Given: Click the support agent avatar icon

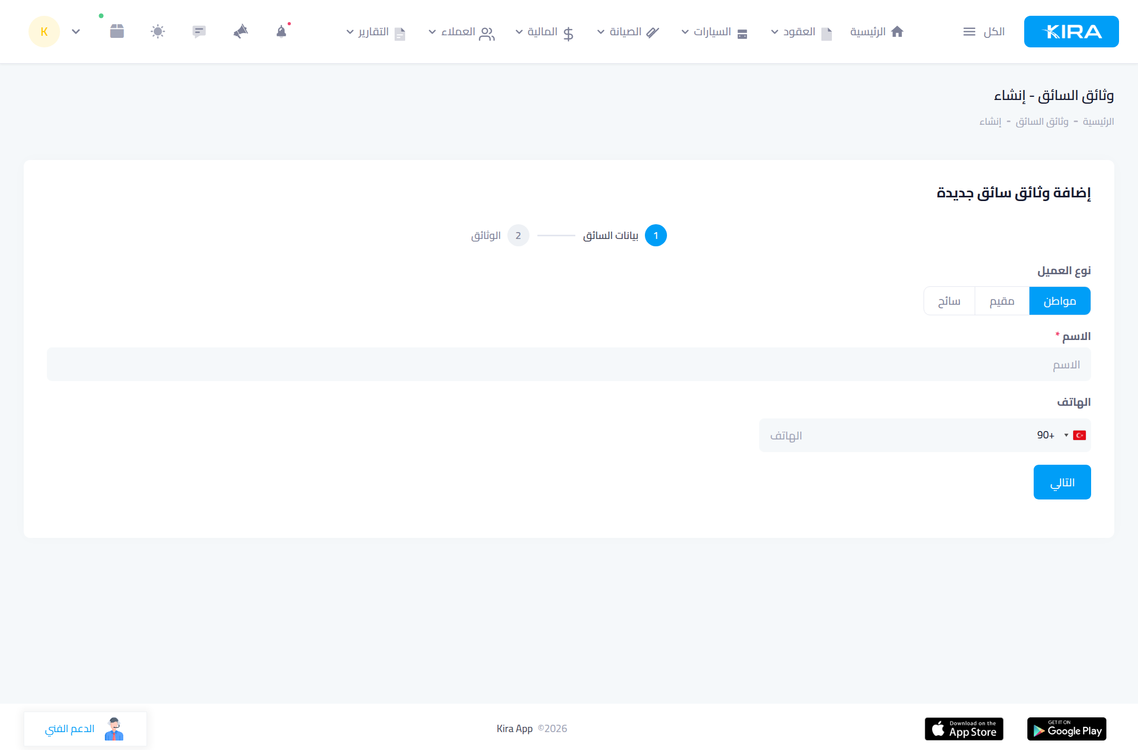Looking at the screenshot, I should coord(114,729).
